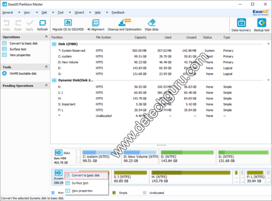
Task: Select the G: partition row in list
Action: click(x=160, y=74)
